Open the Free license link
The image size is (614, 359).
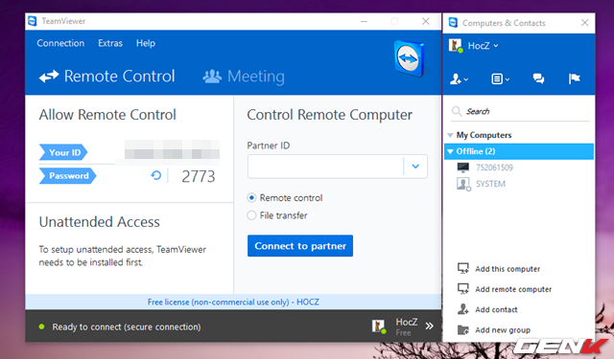[233, 302]
